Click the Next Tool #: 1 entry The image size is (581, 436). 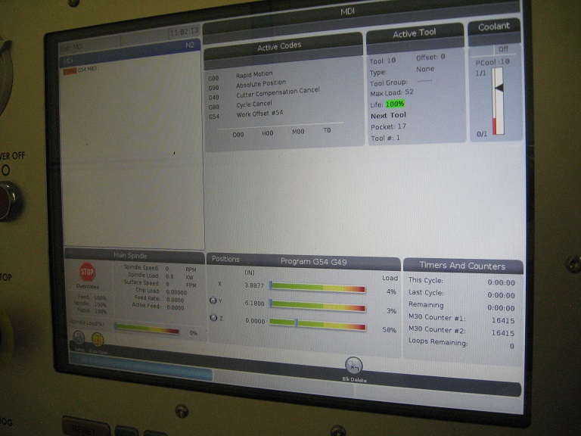(386, 138)
